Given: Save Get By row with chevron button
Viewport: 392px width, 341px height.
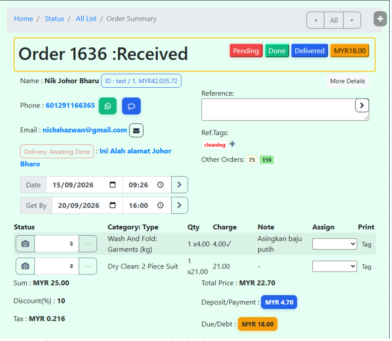Looking at the screenshot, I should (179, 205).
